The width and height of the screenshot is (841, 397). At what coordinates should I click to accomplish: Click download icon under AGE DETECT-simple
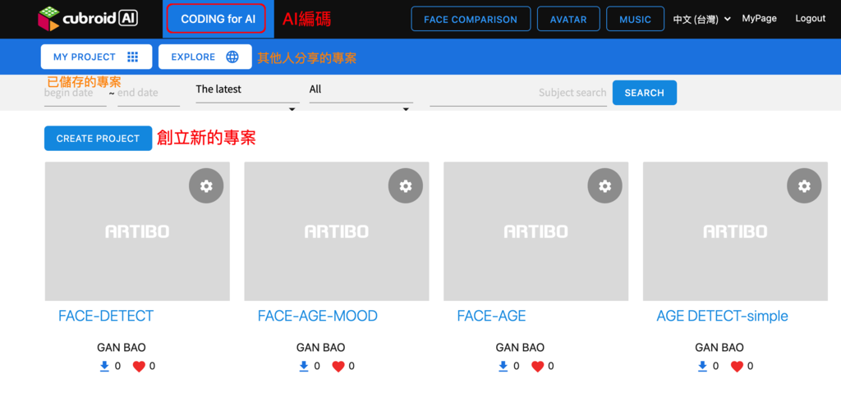click(x=703, y=366)
